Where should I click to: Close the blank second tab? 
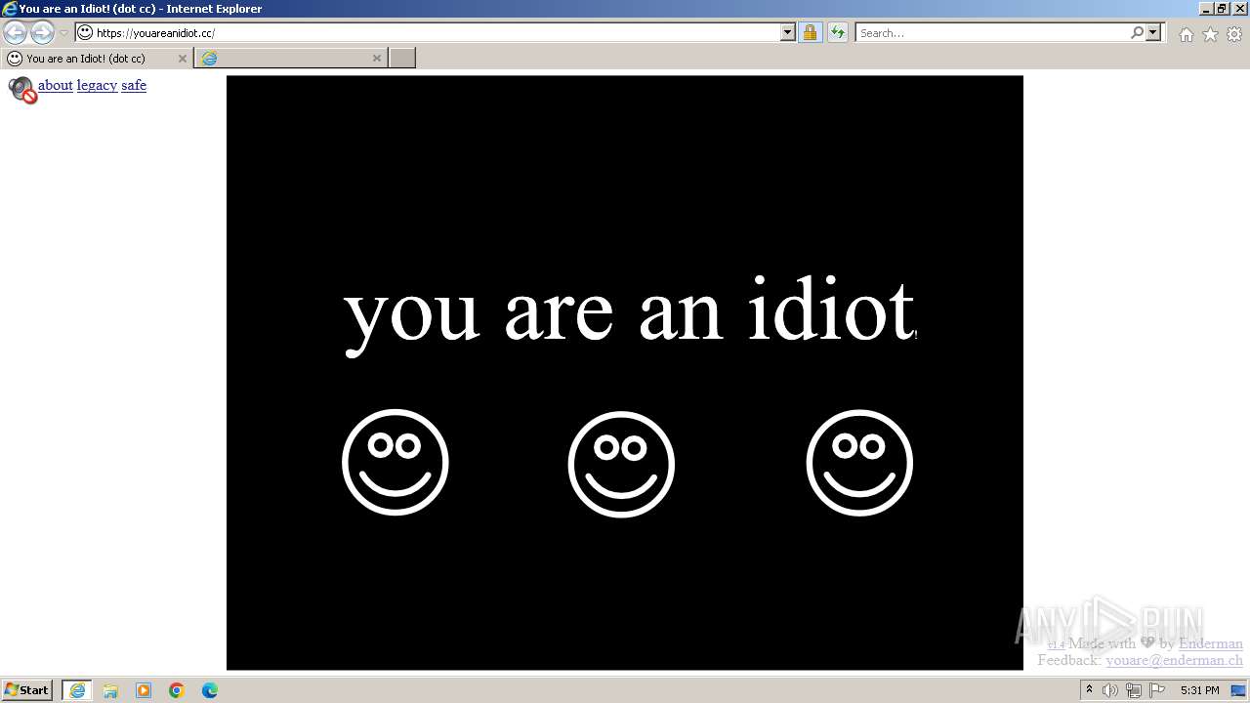pyautogui.click(x=377, y=59)
